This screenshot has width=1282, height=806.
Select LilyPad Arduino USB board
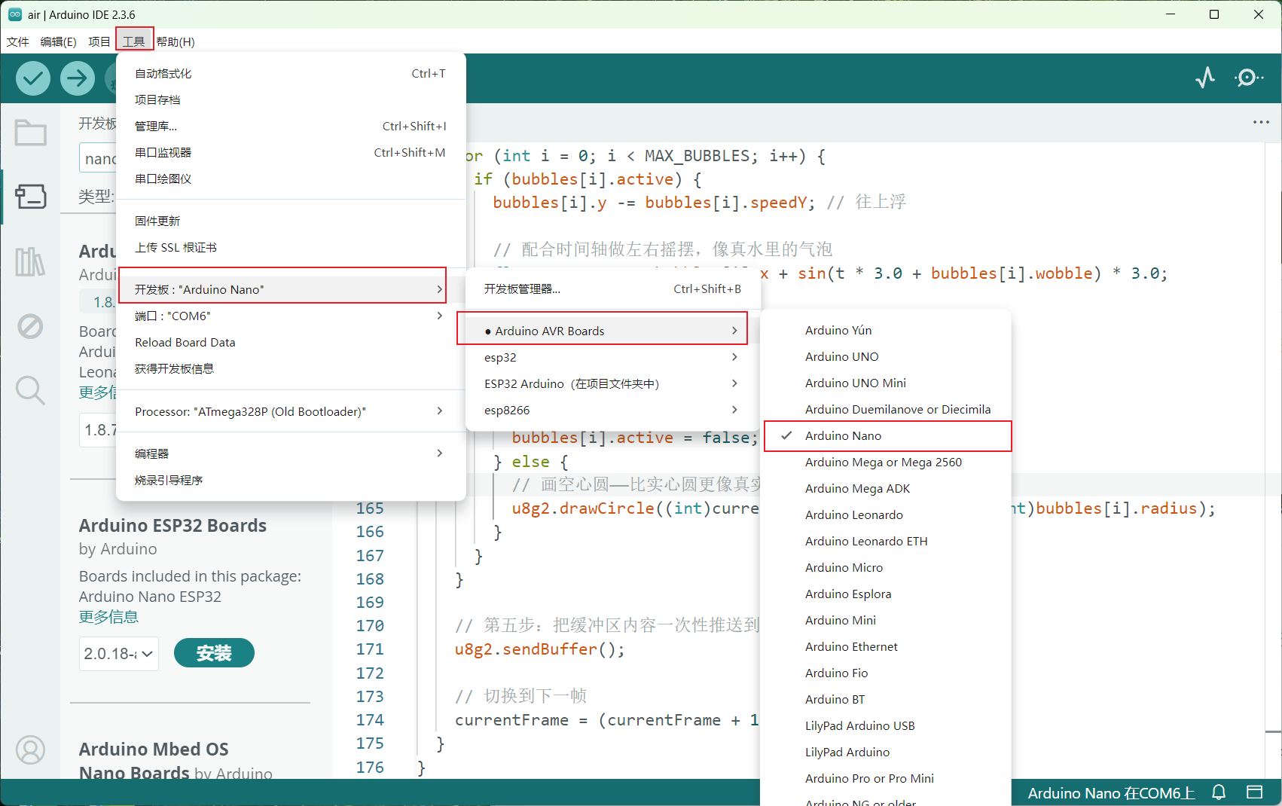(x=886, y=725)
